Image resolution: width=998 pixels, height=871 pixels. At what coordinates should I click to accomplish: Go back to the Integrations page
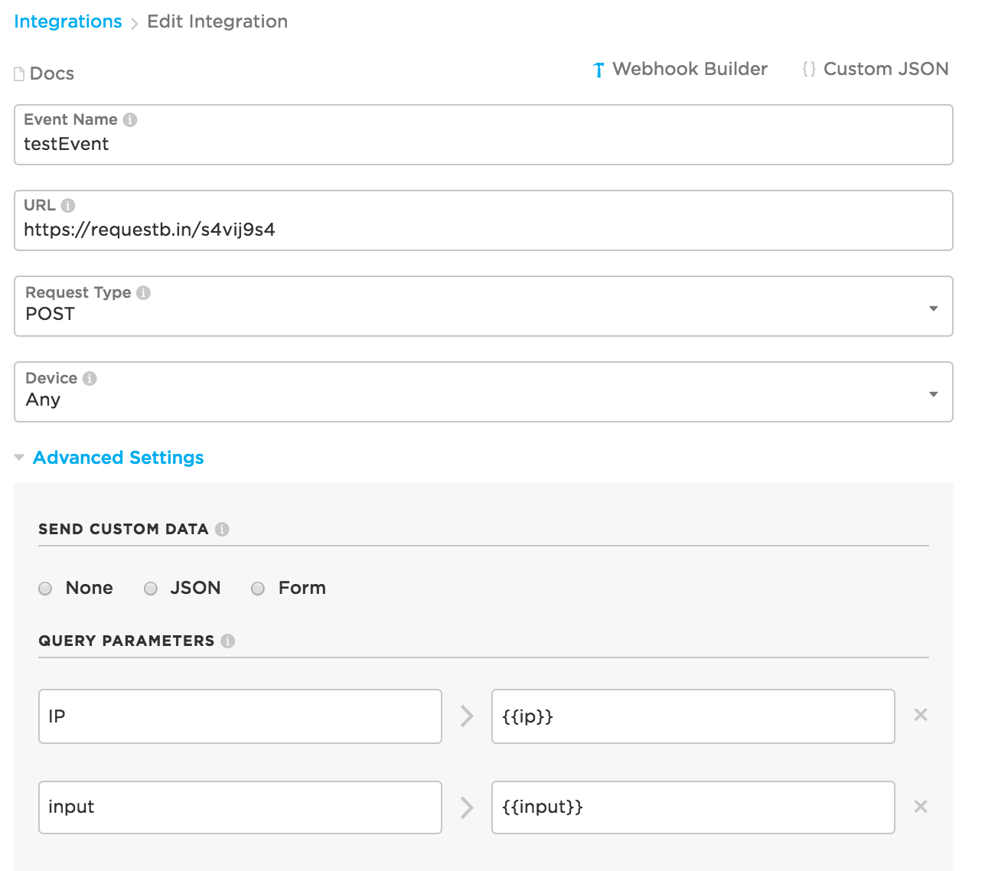[68, 21]
